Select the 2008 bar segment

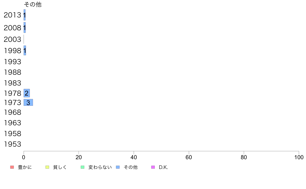(x=24, y=27)
